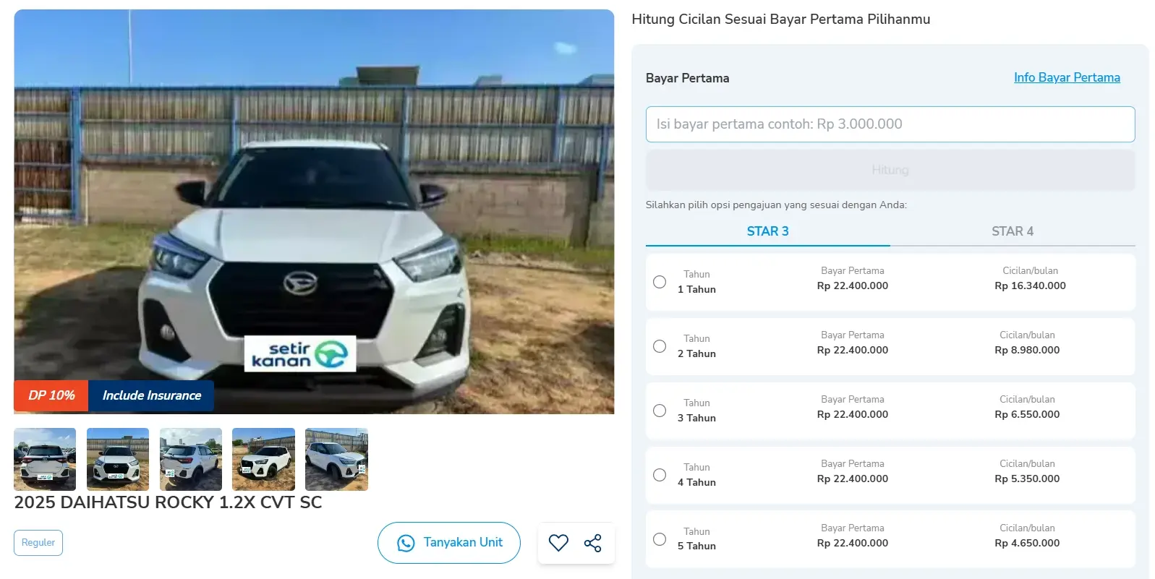Click the WhatsApp icon in Tanyakan Unit

point(406,543)
